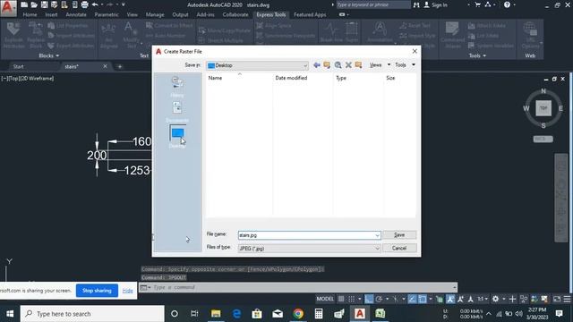Toggle Polar tracking in status bar

coord(379,299)
